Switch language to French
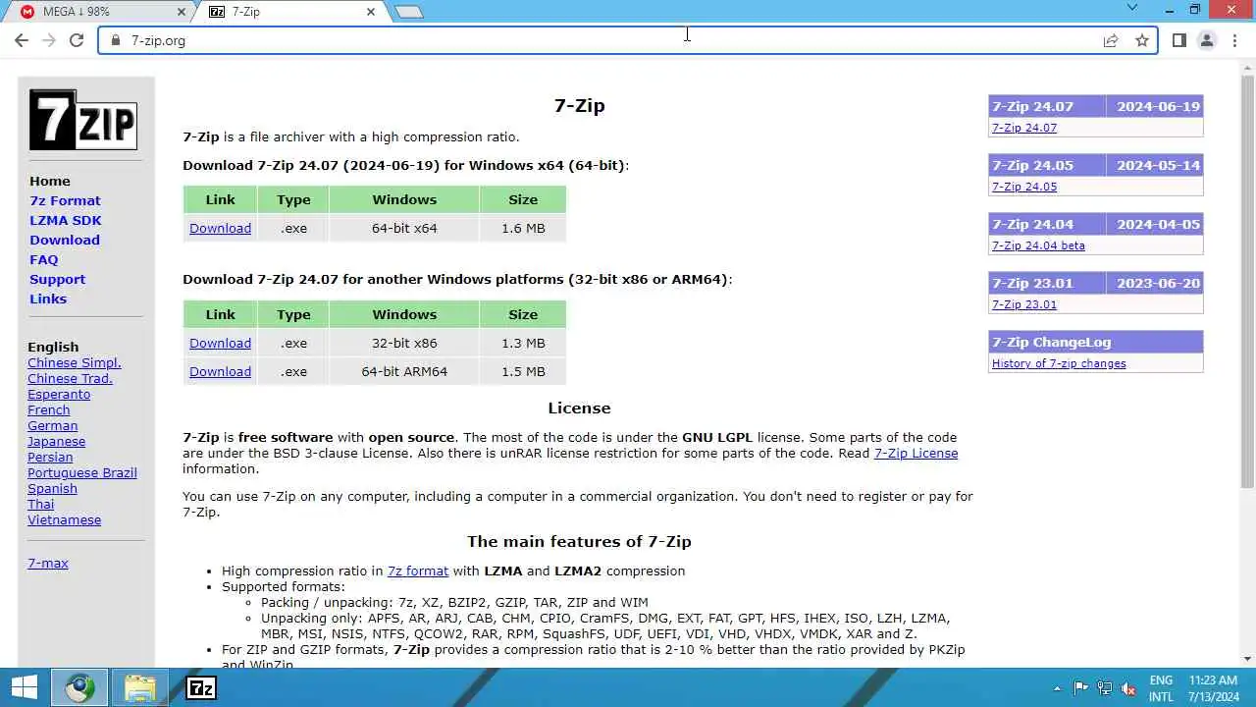The height and width of the screenshot is (707, 1256). pos(49,409)
